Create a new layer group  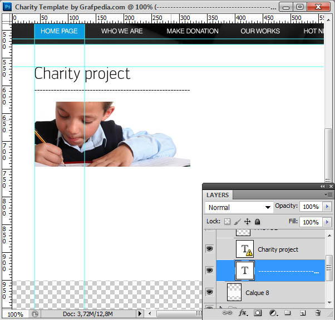tap(288, 313)
